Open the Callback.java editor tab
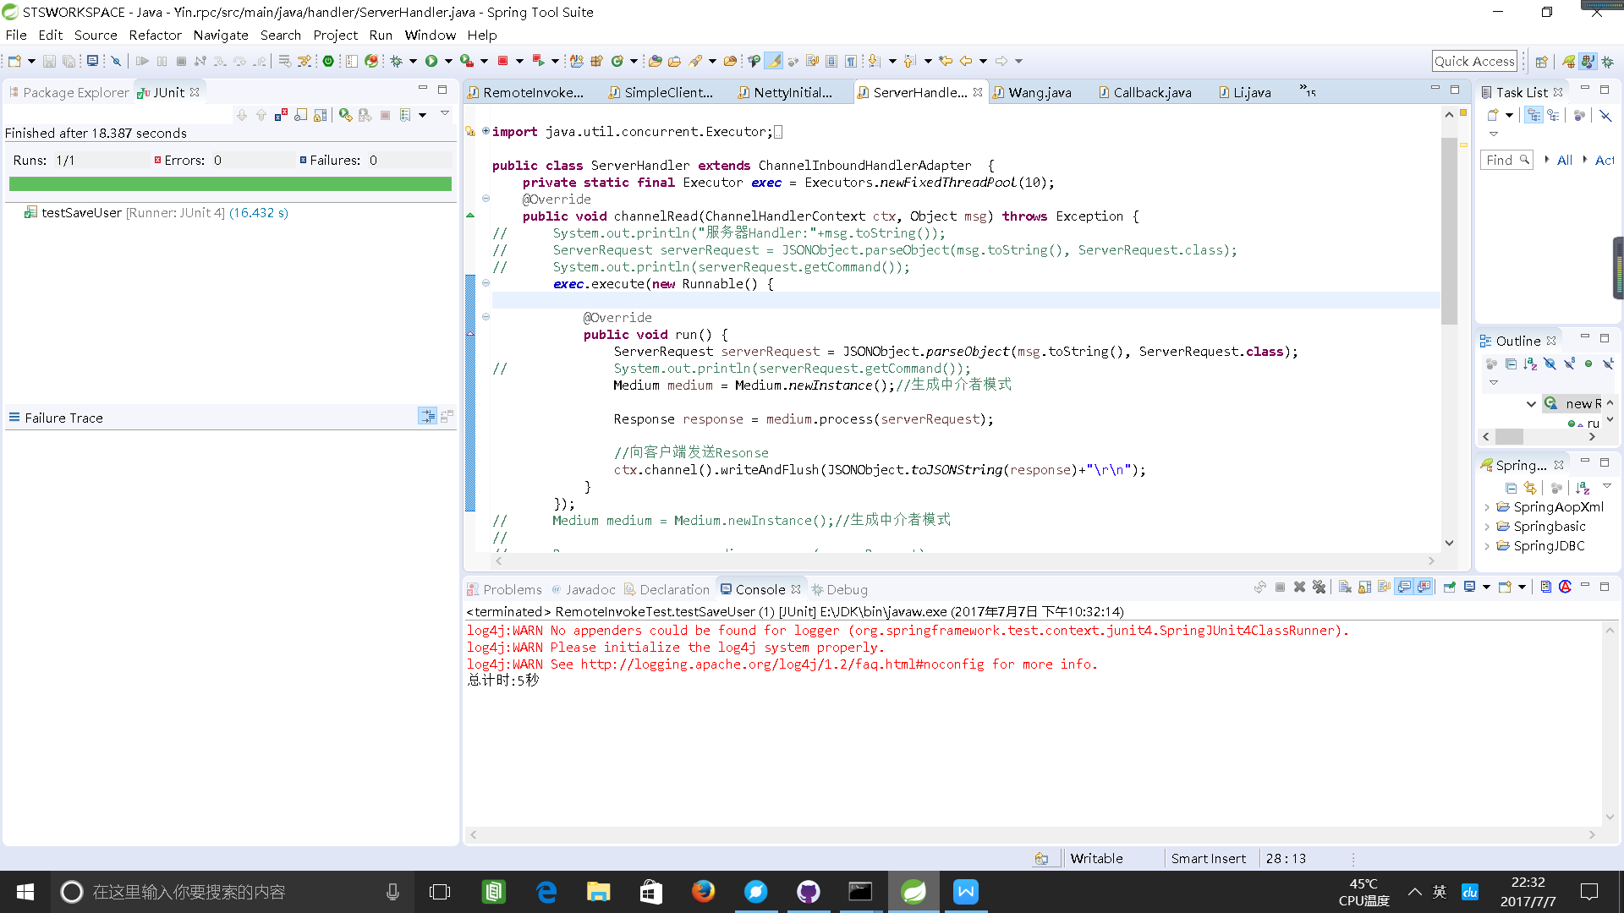The image size is (1624, 913). (1145, 92)
